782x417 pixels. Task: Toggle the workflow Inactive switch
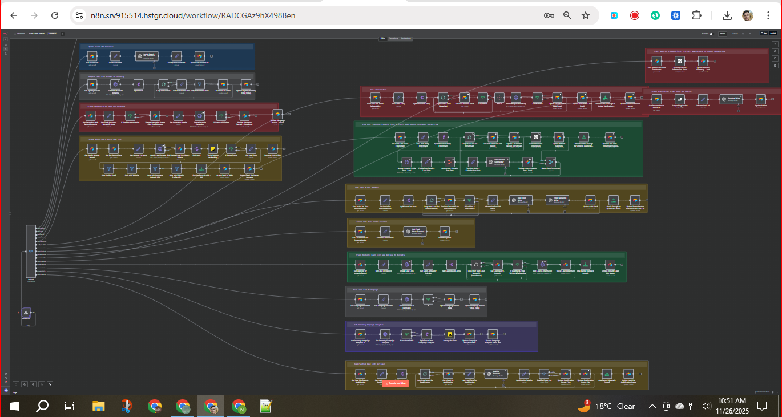tap(711, 34)
